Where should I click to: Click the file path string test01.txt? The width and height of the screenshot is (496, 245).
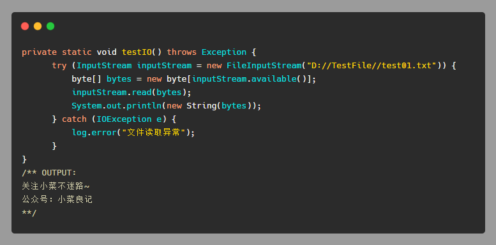[372, 66]
